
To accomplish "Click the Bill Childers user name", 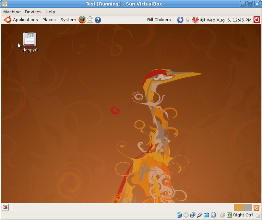I will tap(159, 20).
